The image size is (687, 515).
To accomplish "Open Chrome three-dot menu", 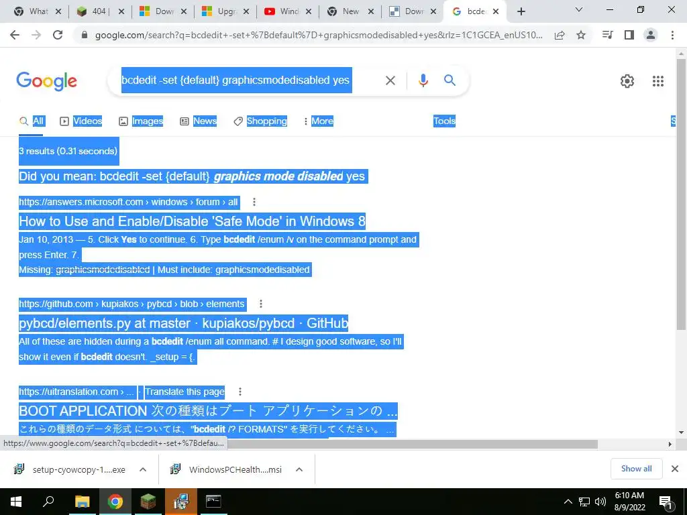I will 672,35.
